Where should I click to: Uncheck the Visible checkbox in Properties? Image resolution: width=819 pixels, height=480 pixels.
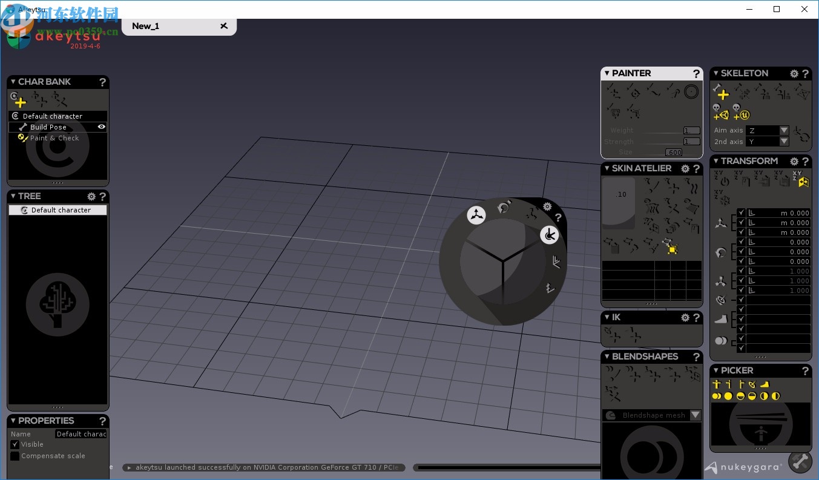(15, 445)
